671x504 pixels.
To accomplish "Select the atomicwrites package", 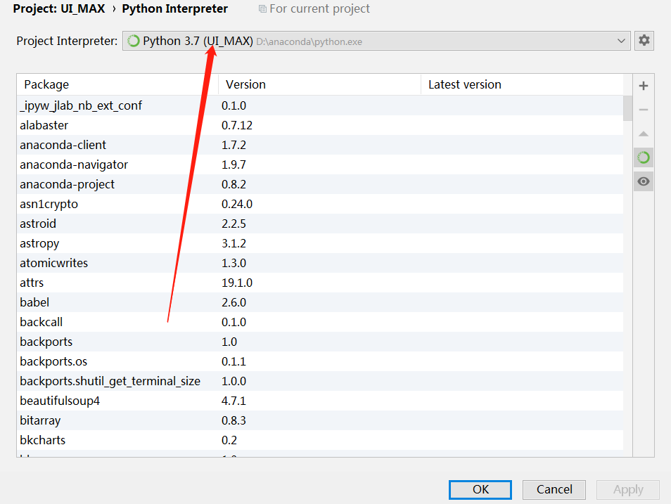I will point(320,263).
